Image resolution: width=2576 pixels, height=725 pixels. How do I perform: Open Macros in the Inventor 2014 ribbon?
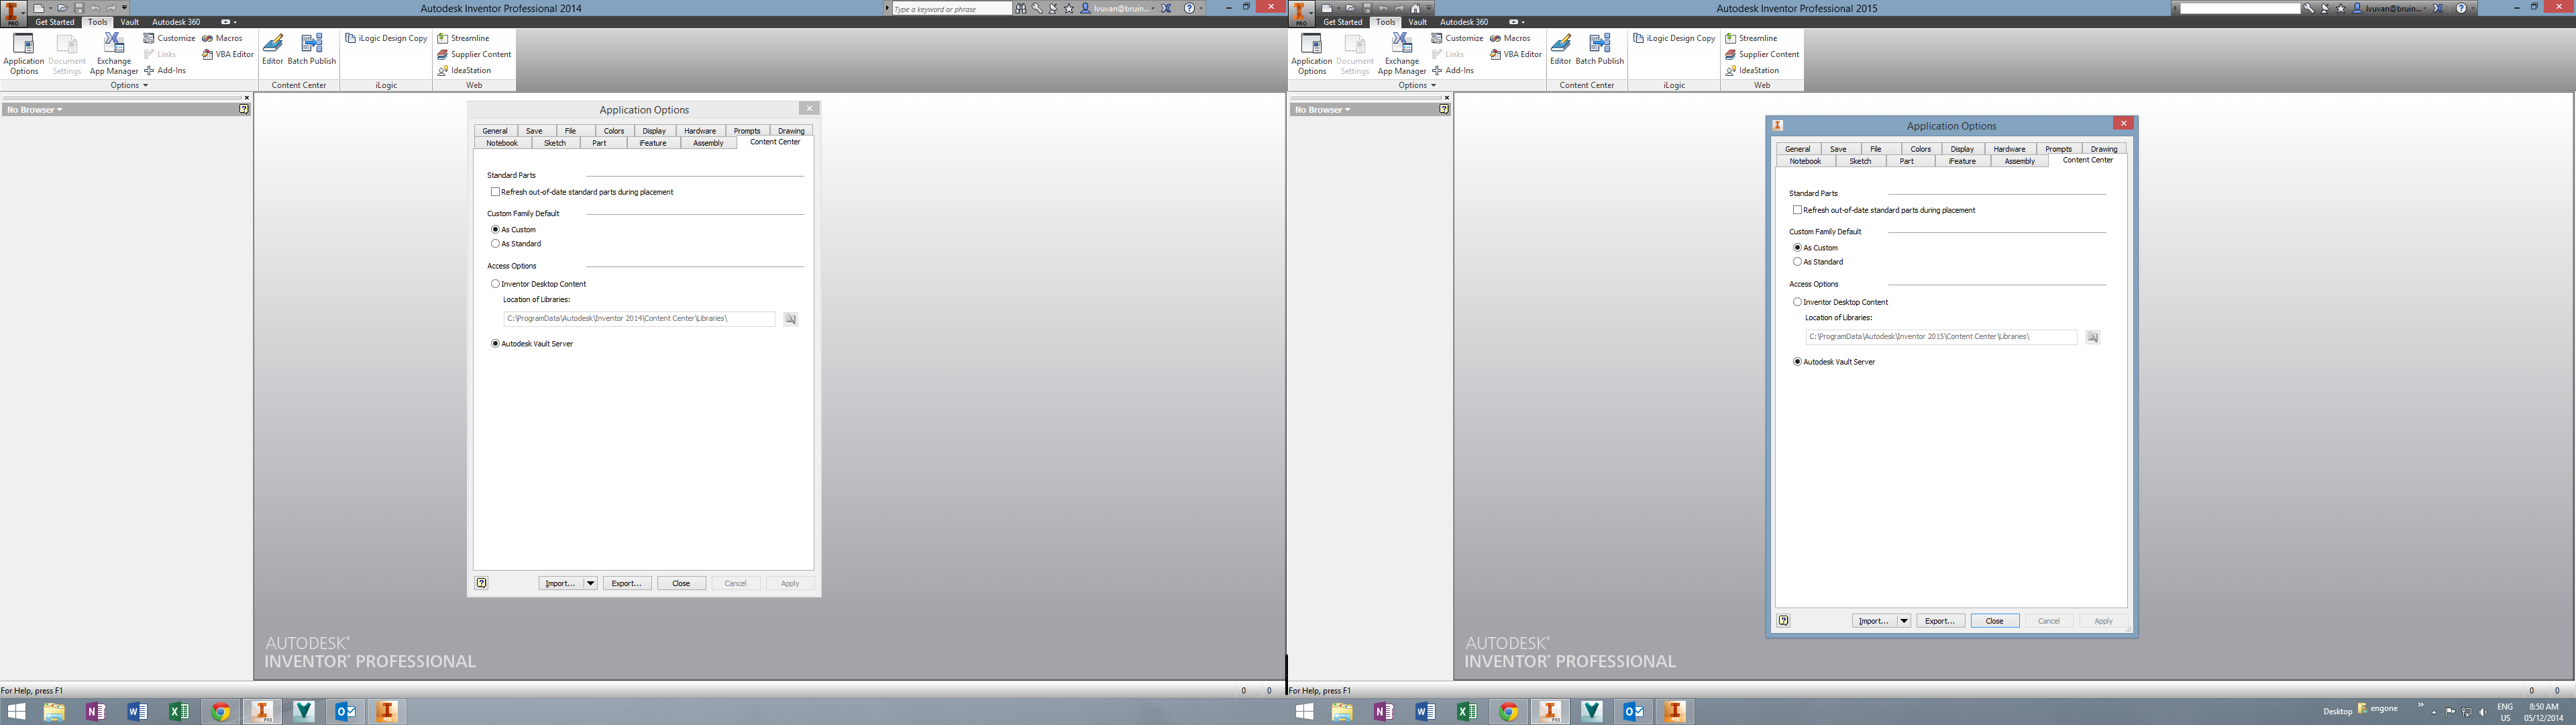pyautogui.click(x=222, y=38)
